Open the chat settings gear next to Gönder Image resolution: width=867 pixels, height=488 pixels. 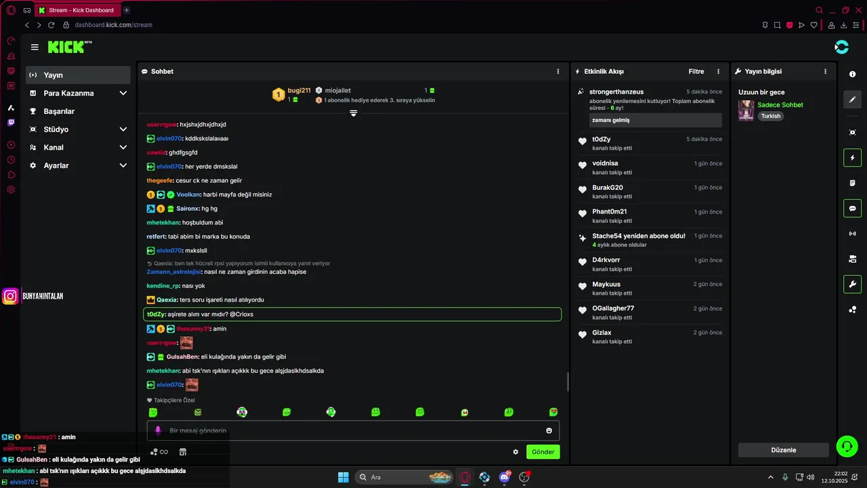point(515,452)
